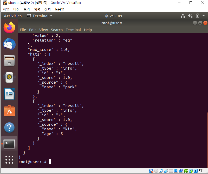The width and height of the screenshot is (208, 174).
Task: Open VirtualBox 장치 menu
Action: 47,9
